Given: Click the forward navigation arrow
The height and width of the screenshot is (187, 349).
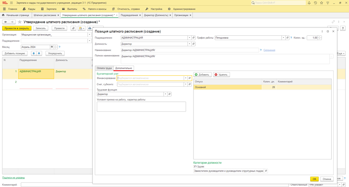Looking at the screenshot, I should [x=12, y=22].
